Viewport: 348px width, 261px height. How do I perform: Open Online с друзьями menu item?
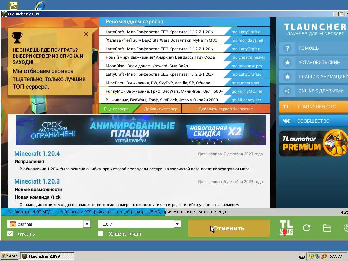point(313,91)
